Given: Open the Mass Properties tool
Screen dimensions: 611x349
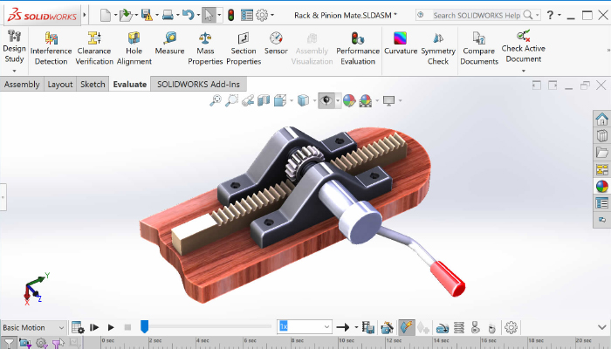Looking at the screenshot, I should pyautogui.click(x=206, y=45).
